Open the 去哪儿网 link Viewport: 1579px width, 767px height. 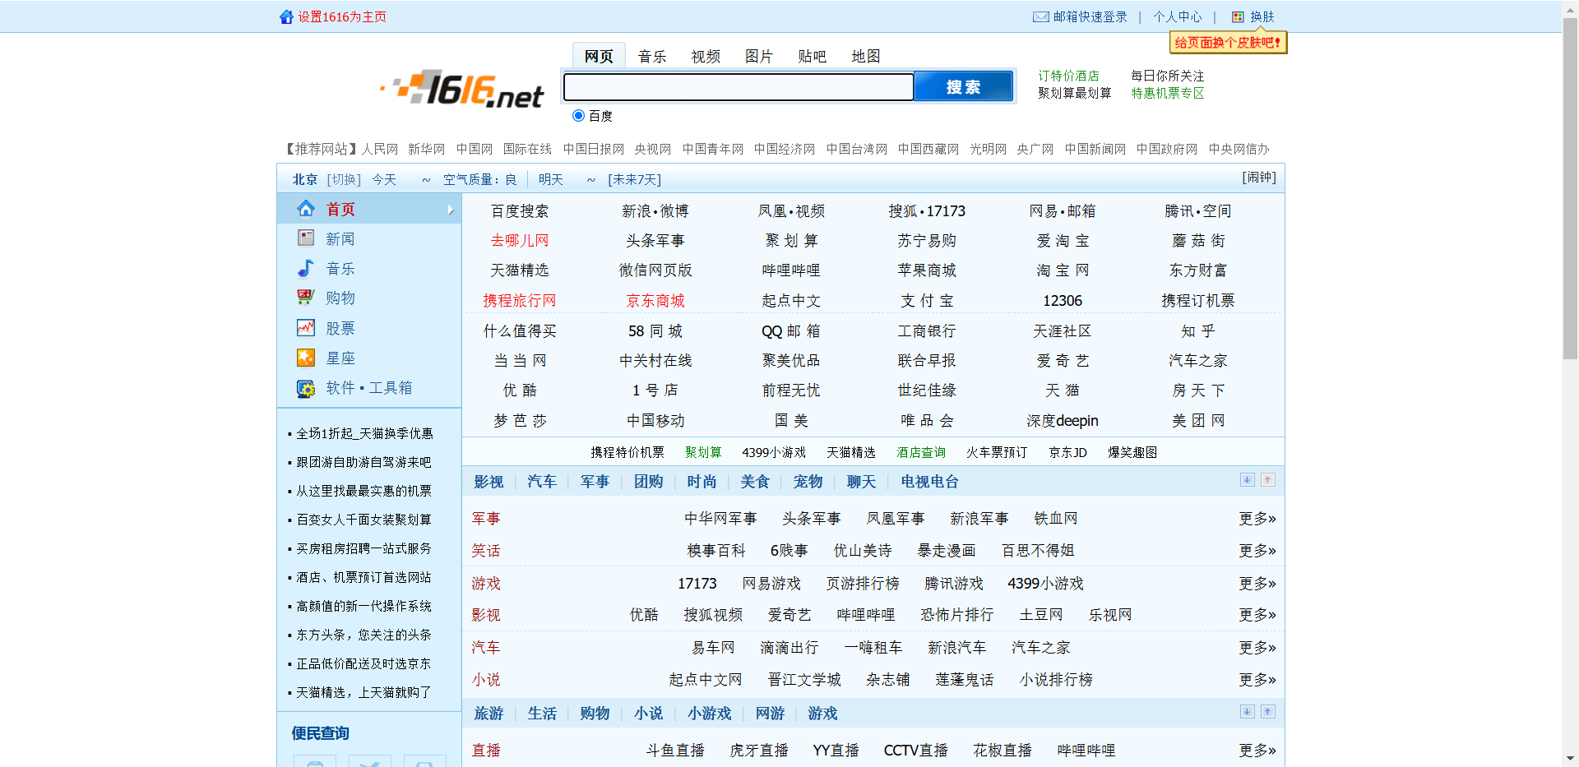click(519, 240)
